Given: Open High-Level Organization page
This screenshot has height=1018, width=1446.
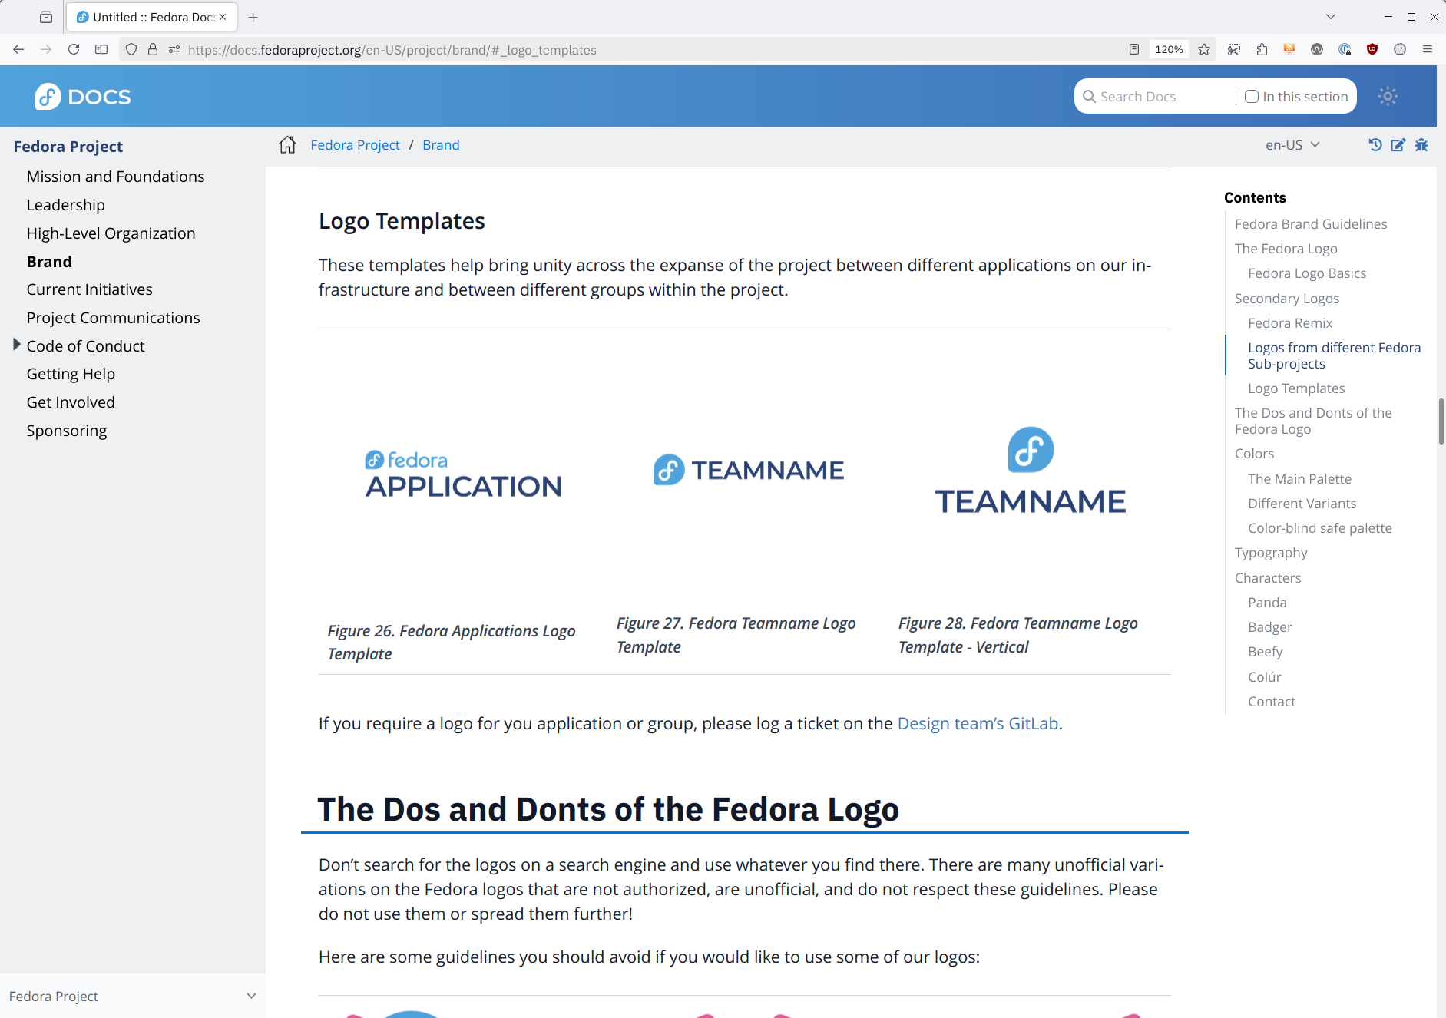Looking at the screenshot, I should (111, 233).
